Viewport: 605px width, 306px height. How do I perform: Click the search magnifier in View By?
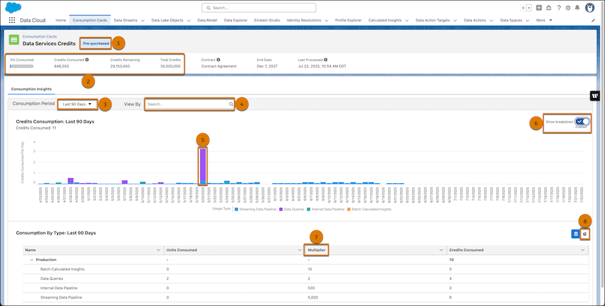tap(231, 104)
